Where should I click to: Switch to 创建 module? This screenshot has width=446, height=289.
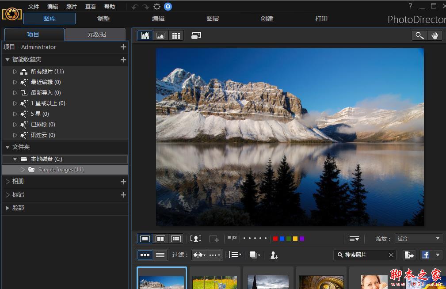point(267,19)
